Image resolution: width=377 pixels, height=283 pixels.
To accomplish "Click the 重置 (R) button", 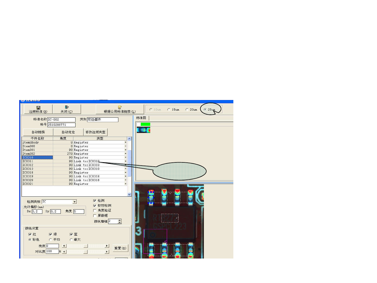I will [x=120, y=248].
